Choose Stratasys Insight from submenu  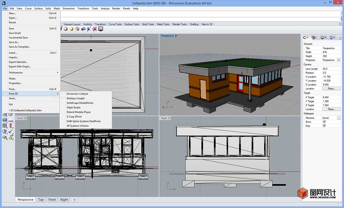(76, 98)
